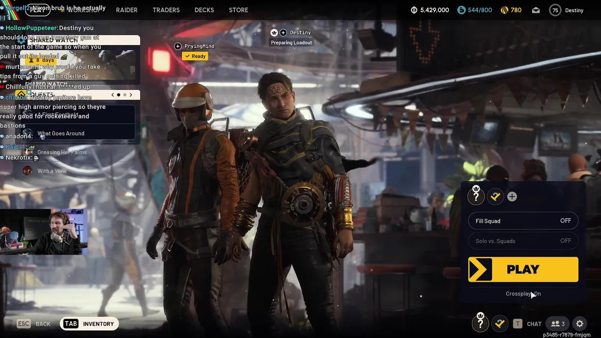Open settings with the gear icon
The image size is (601, 338).
click(x=579, y=323)
